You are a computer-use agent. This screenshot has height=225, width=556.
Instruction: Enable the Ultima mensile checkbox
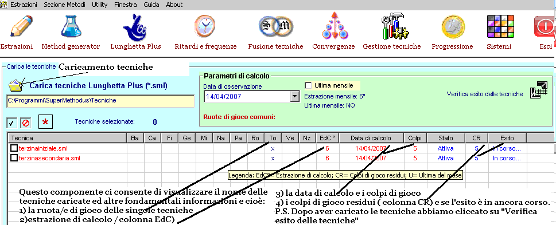tap(309, 85)
